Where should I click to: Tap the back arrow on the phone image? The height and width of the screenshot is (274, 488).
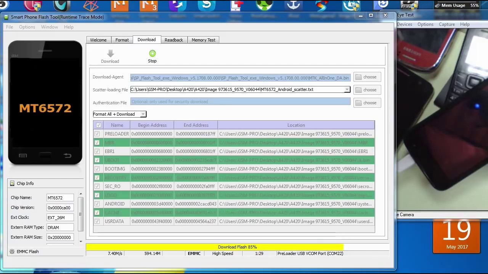click(x=67, y=155)
